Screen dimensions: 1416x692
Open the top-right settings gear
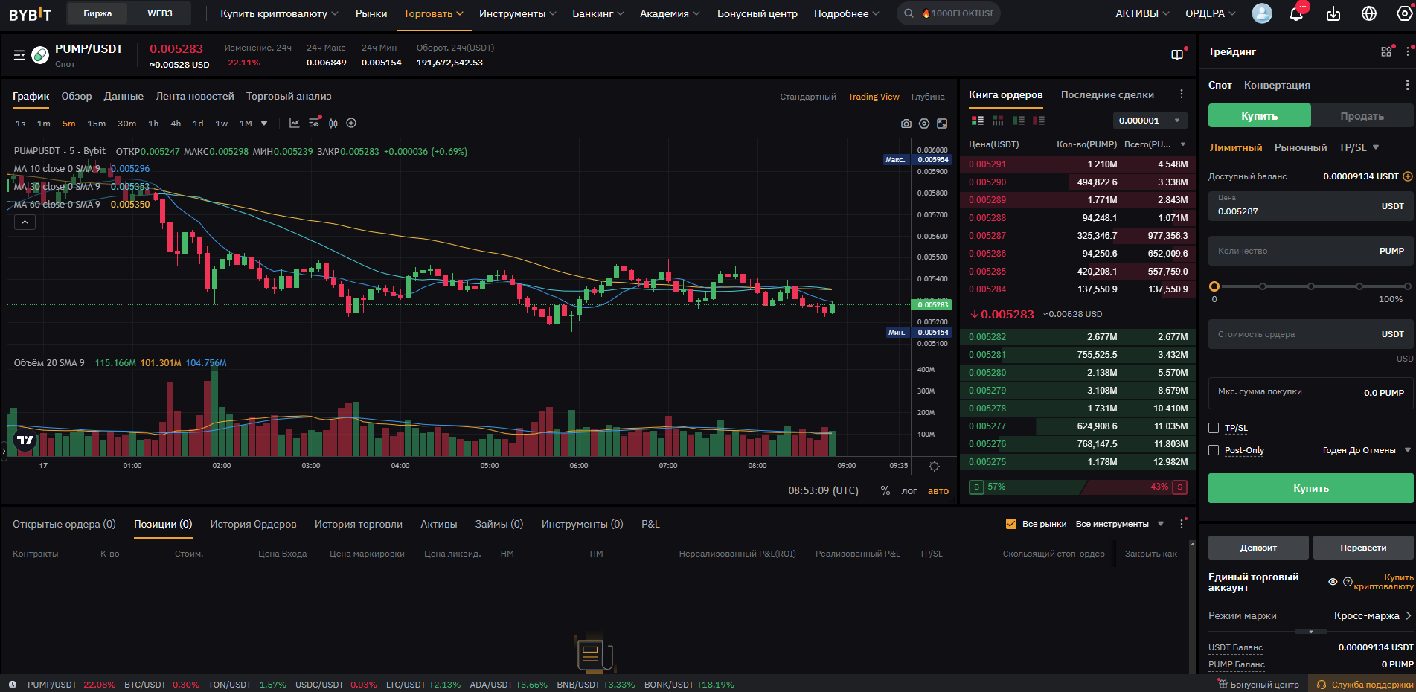1405,13
